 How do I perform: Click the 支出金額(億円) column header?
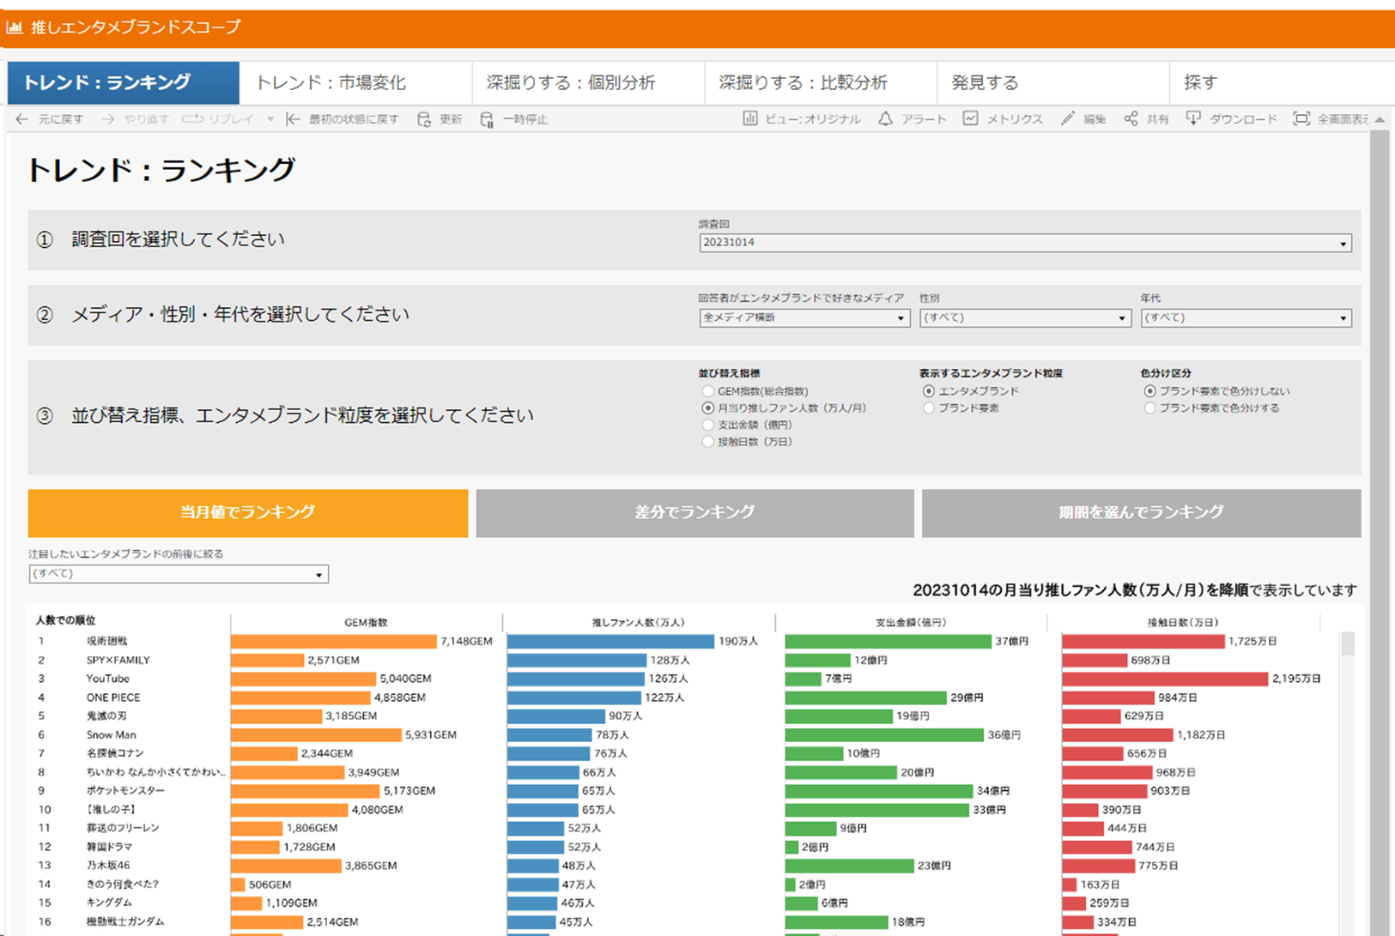click(x=911, y=623)
